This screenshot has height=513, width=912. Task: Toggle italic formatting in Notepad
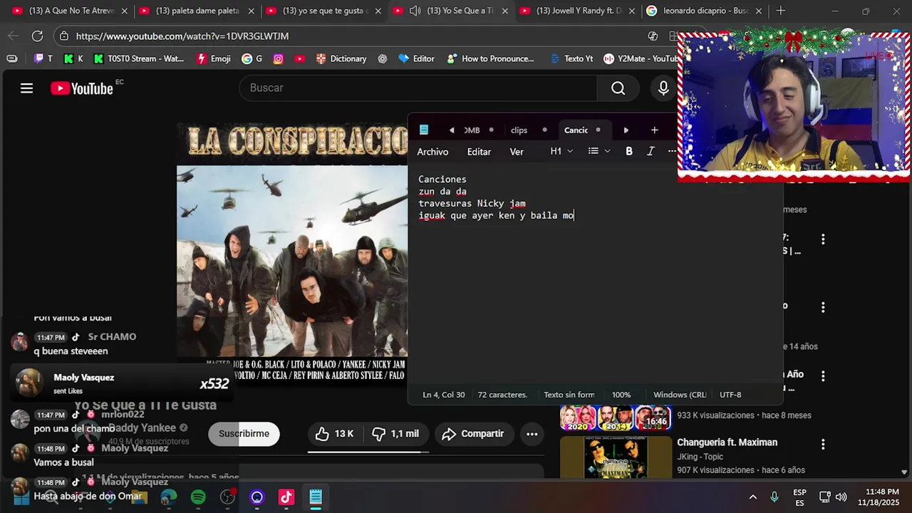coord(651,151)
